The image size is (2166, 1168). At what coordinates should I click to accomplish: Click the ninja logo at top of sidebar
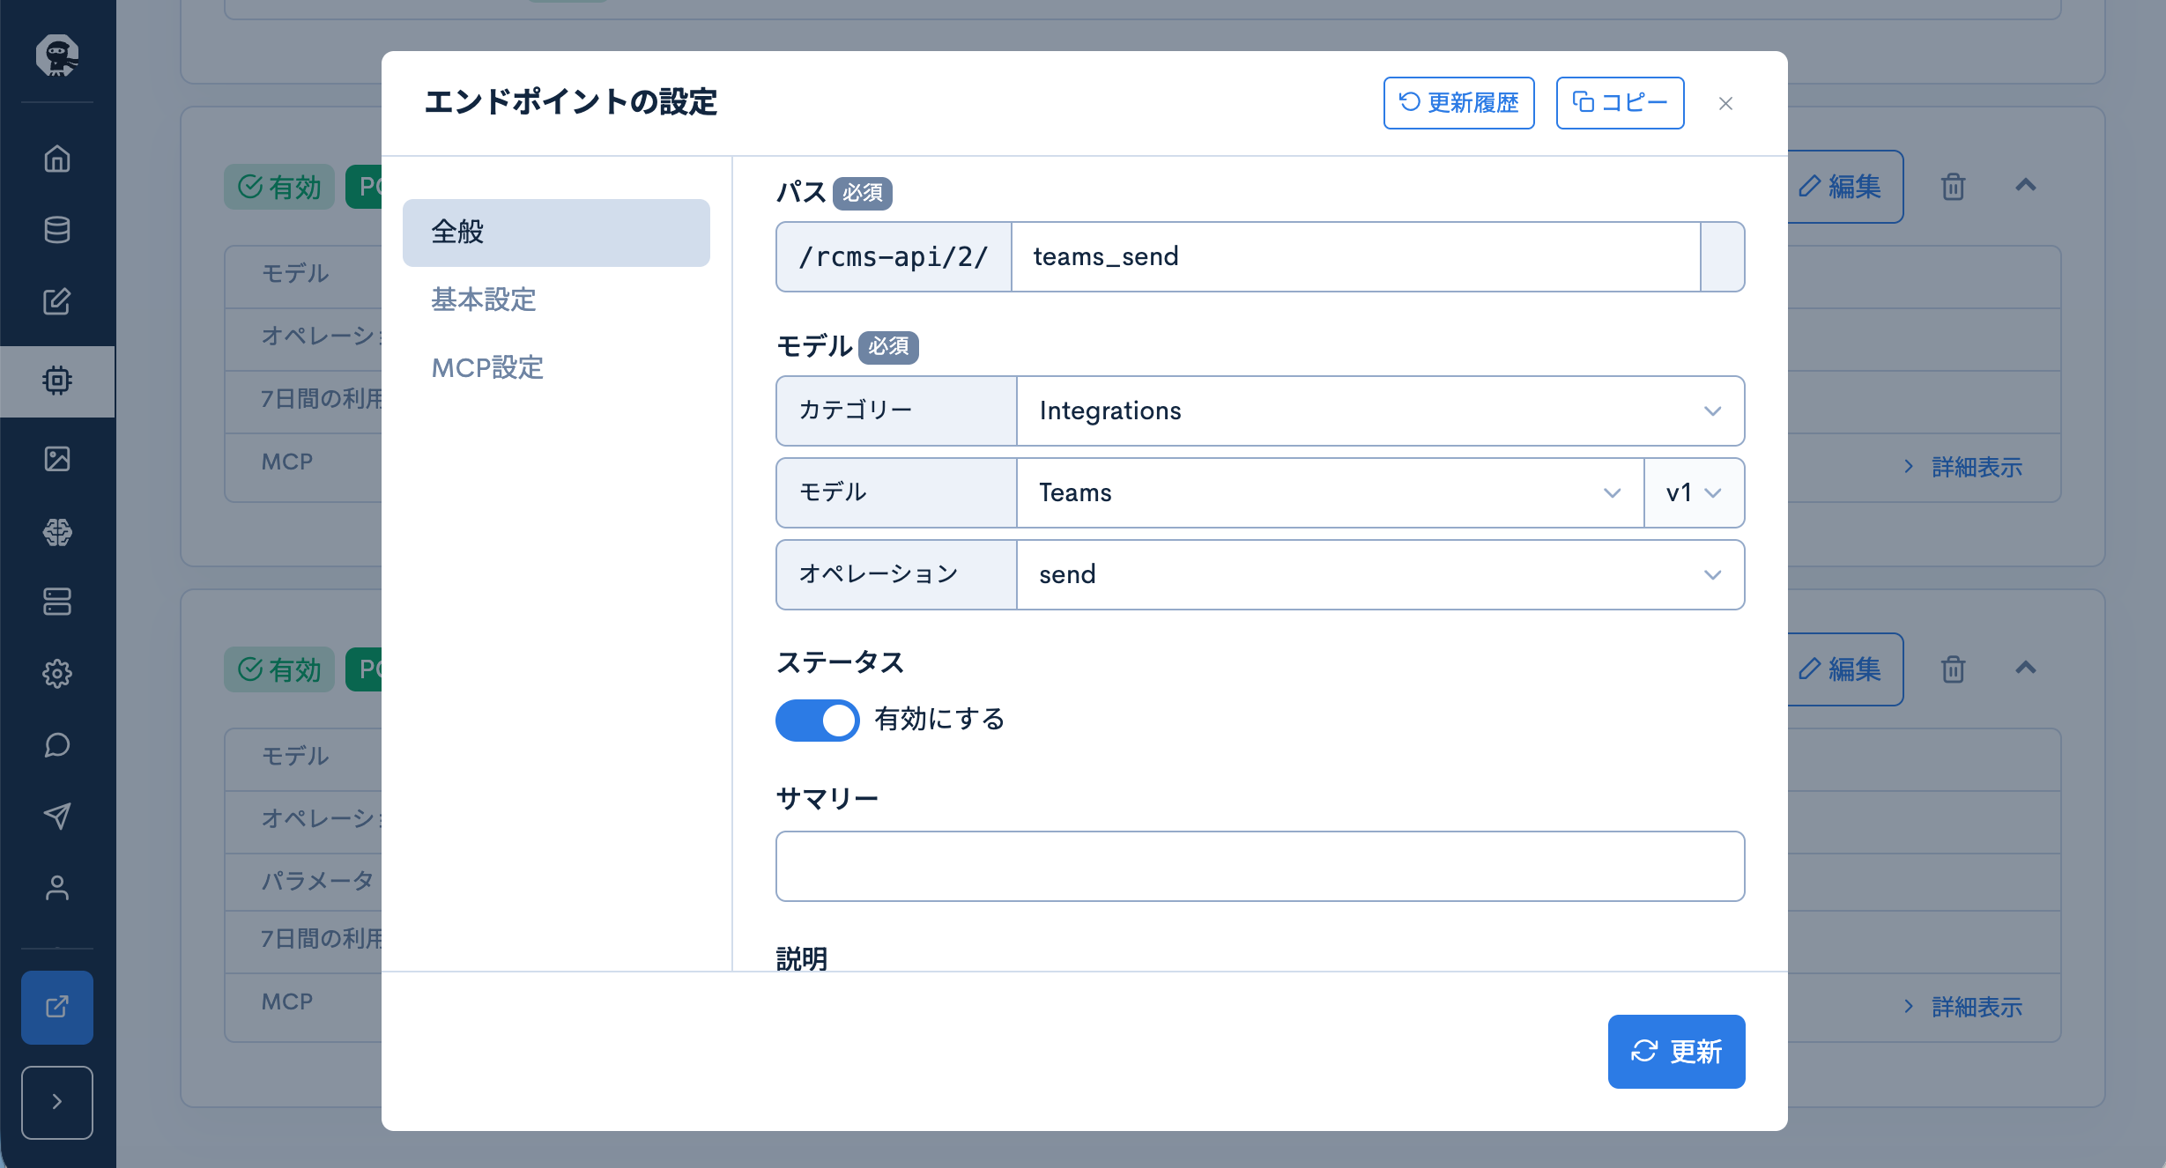pyautogui.click(x=57, y=55)
